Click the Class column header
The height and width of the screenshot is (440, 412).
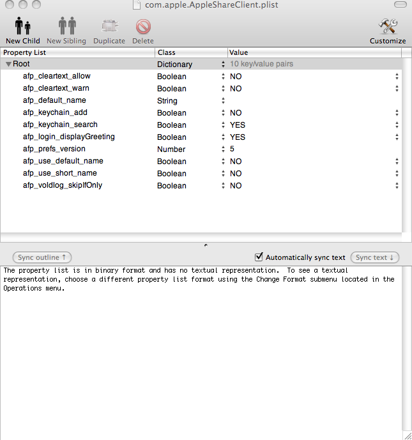(x=191, y=52)
